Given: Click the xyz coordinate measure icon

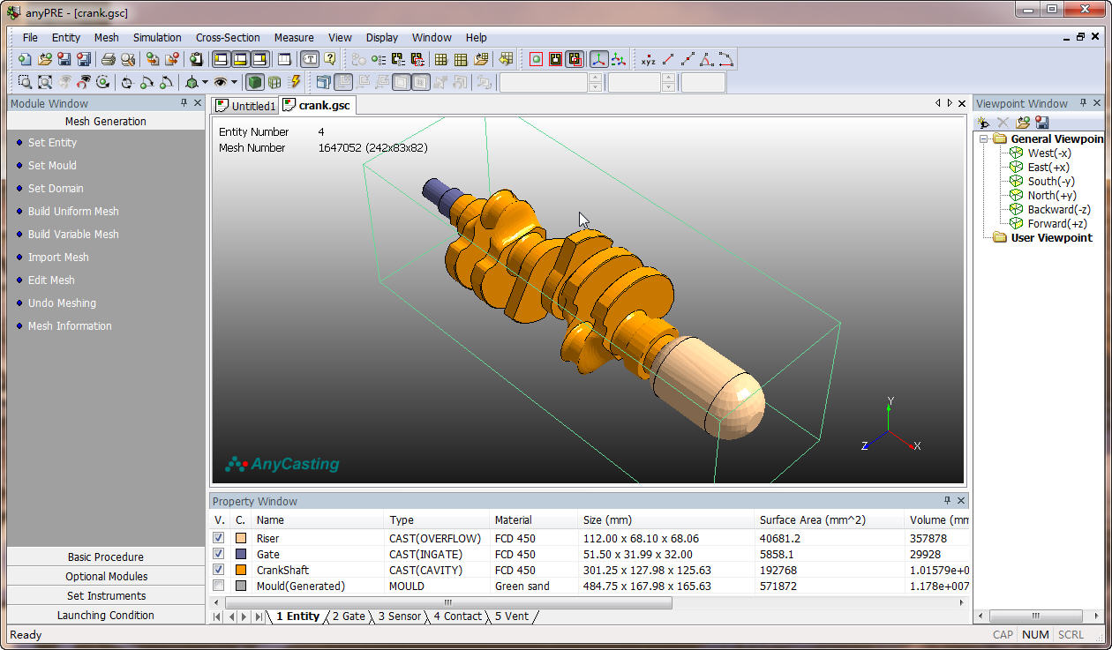Looking at the screenshot, I should point(648,59).
